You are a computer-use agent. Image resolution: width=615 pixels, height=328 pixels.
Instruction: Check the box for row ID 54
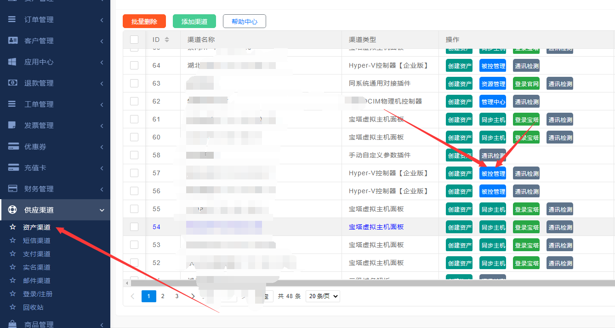(x=134, y=227)
